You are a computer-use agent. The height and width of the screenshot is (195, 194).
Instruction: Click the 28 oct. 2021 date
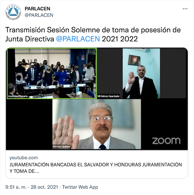(44, 187)
